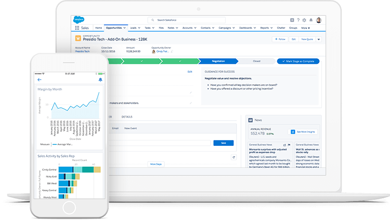
Task: Open the Presidio Tech account link
Action: 82,51
